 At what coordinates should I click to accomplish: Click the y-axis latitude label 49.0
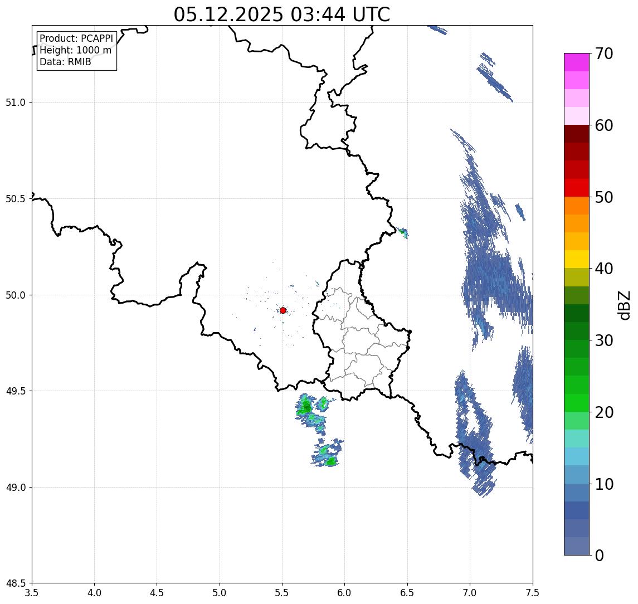point(16,487)
